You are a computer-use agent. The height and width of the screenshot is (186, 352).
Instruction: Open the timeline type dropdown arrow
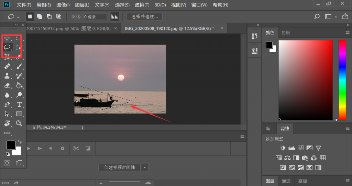[145, 167]
